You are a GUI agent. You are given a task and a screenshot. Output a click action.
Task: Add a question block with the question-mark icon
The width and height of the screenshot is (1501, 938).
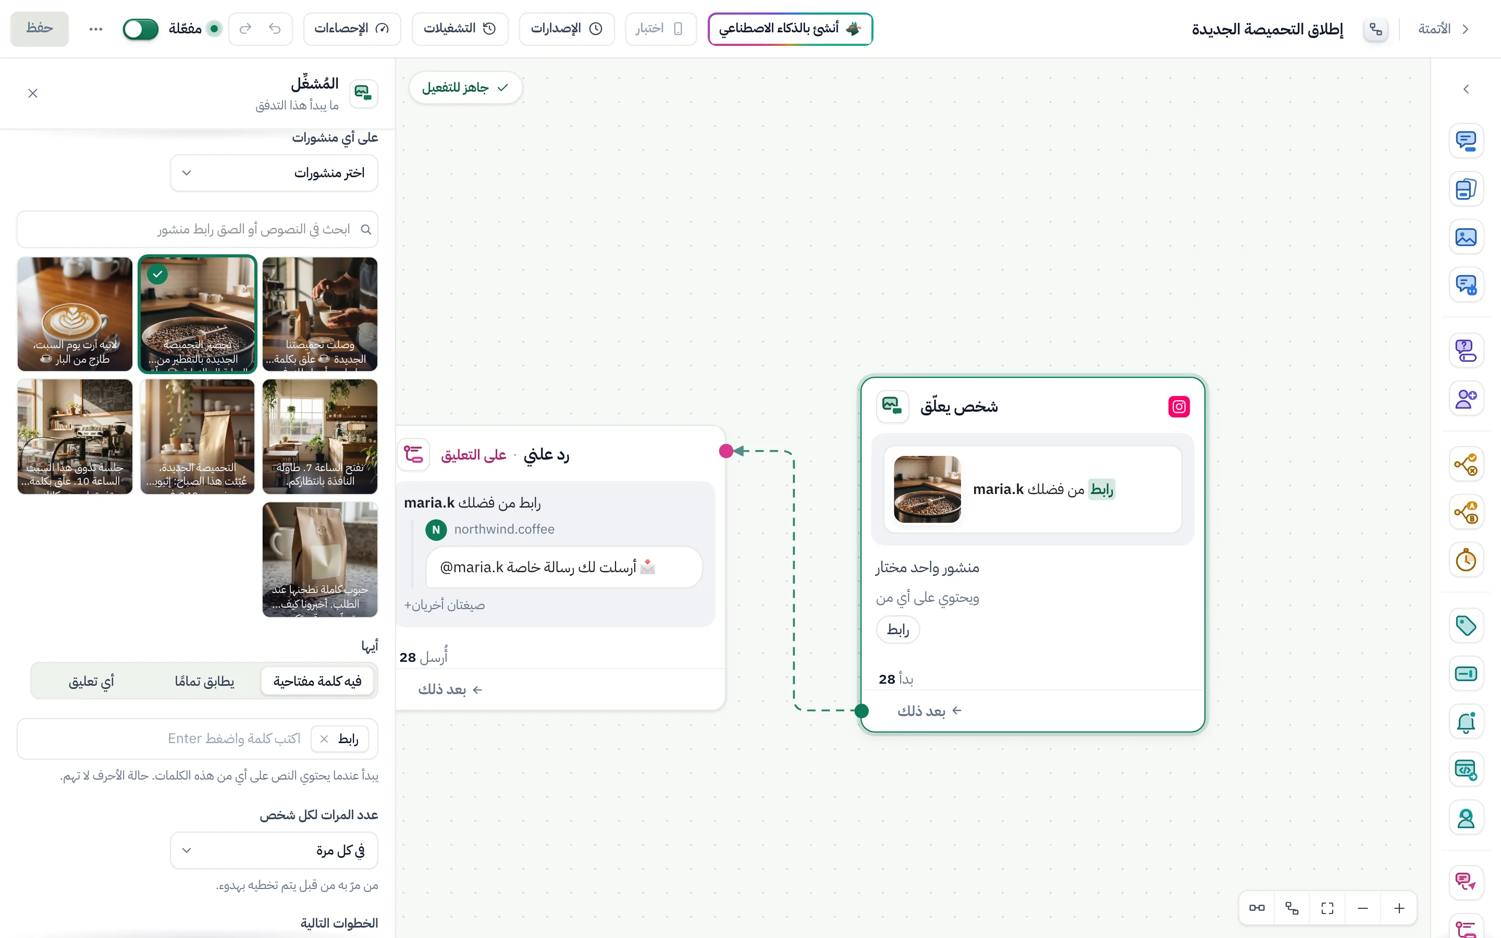pyautogui.click(x=1466, y=351)
